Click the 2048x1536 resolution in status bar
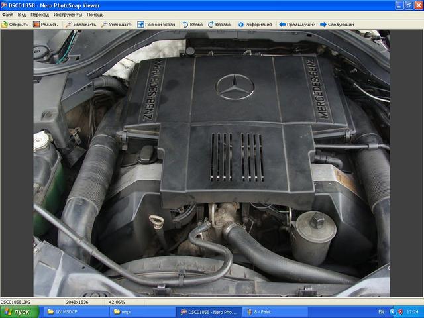Viewport: 424px width, 318px height. tap(77, 302)
